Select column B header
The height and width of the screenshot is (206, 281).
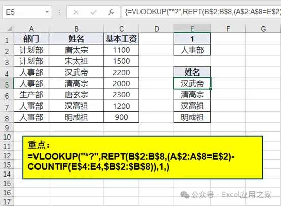coord(77,29)
